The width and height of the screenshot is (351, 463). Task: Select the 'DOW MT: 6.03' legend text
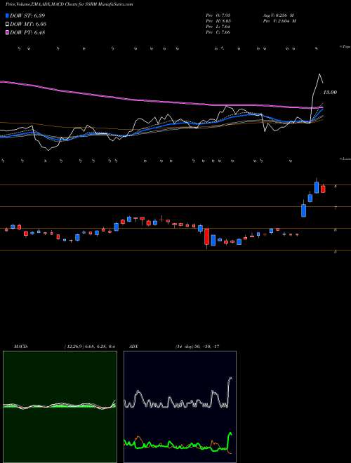[x=28, y=25]
